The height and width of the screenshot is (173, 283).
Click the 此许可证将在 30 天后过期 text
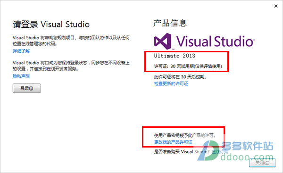[x=180, y=77]
